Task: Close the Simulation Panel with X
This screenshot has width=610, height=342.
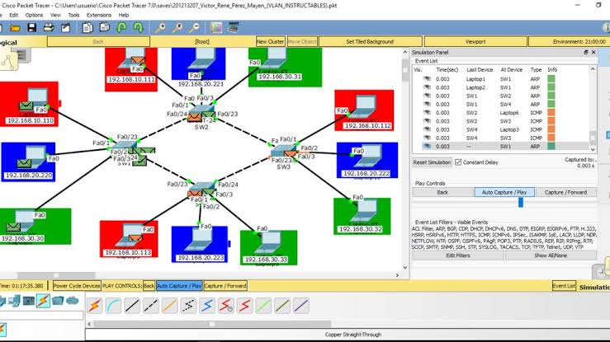Action: point(593,52)
